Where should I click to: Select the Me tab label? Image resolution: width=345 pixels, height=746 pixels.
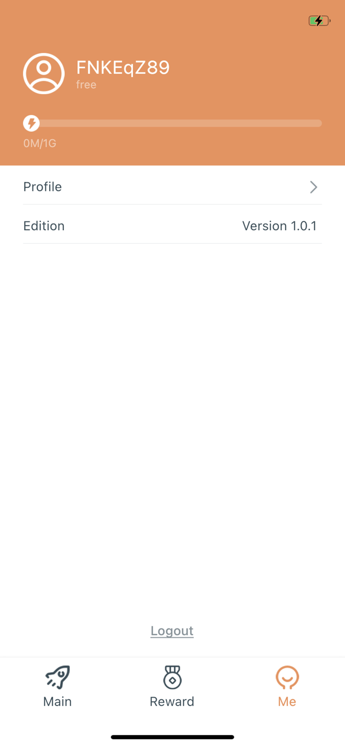click(x=287, y=701)
